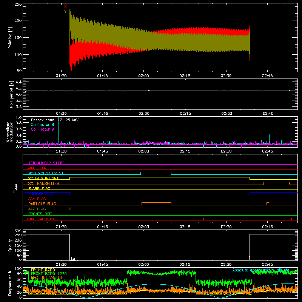The image size is (302, 302).
Task: Click the 3.6 tick on Roll period axis
Action: click(x=18, y=106)
